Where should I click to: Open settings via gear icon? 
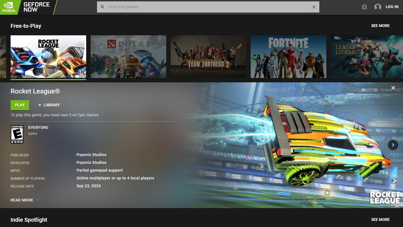[364, 7]
